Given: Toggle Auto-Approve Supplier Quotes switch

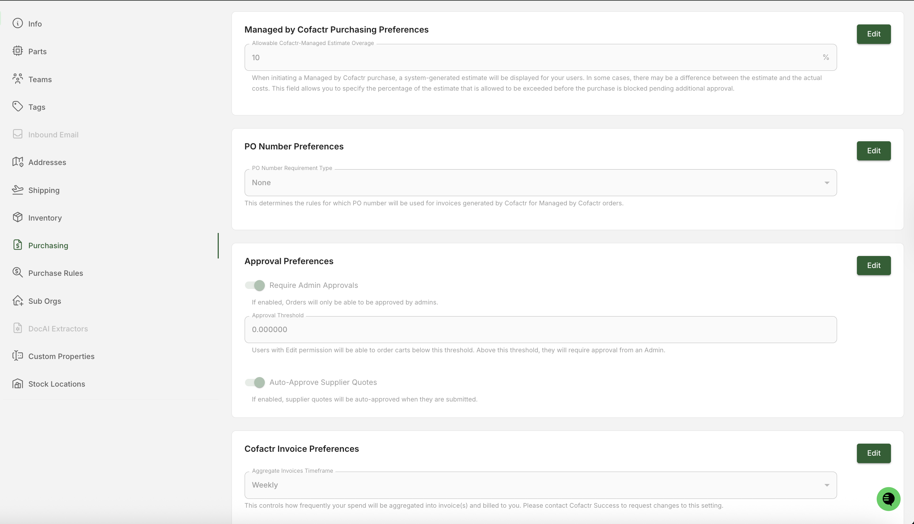Looking at the screenshot, I should [x=255, y=382].
